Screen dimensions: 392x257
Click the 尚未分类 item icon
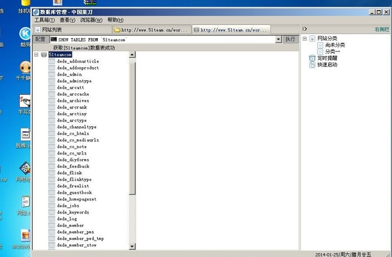(x=320, y=45)
